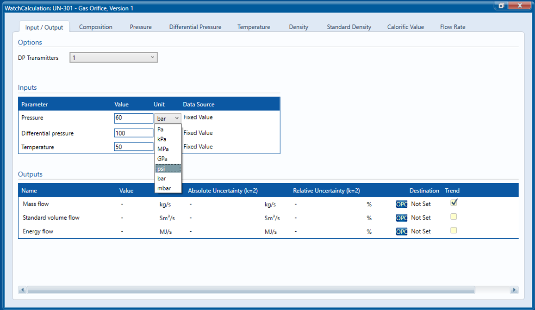Click the Parameter column header in Inputs
Viewport: 535px width, 310px height.
click(34, 105)
